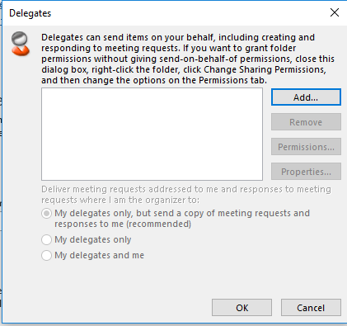Click the delegate person icon
The height and width of the screenshot is (326, 347).
pos(20,44)
